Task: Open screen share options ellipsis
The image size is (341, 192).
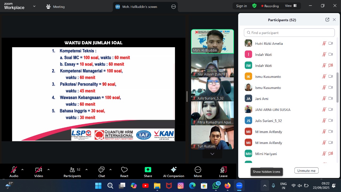Action: point(173,7)
